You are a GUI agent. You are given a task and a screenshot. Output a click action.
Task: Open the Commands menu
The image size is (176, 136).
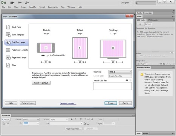click(x=53, y=7)
